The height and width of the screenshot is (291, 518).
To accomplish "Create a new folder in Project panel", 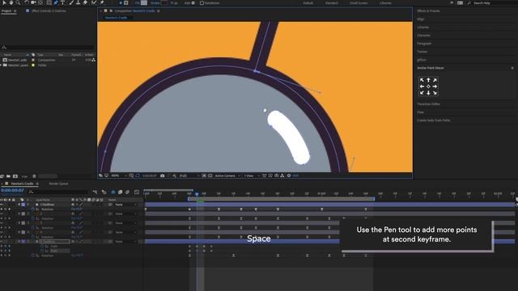I will (9, 176).
